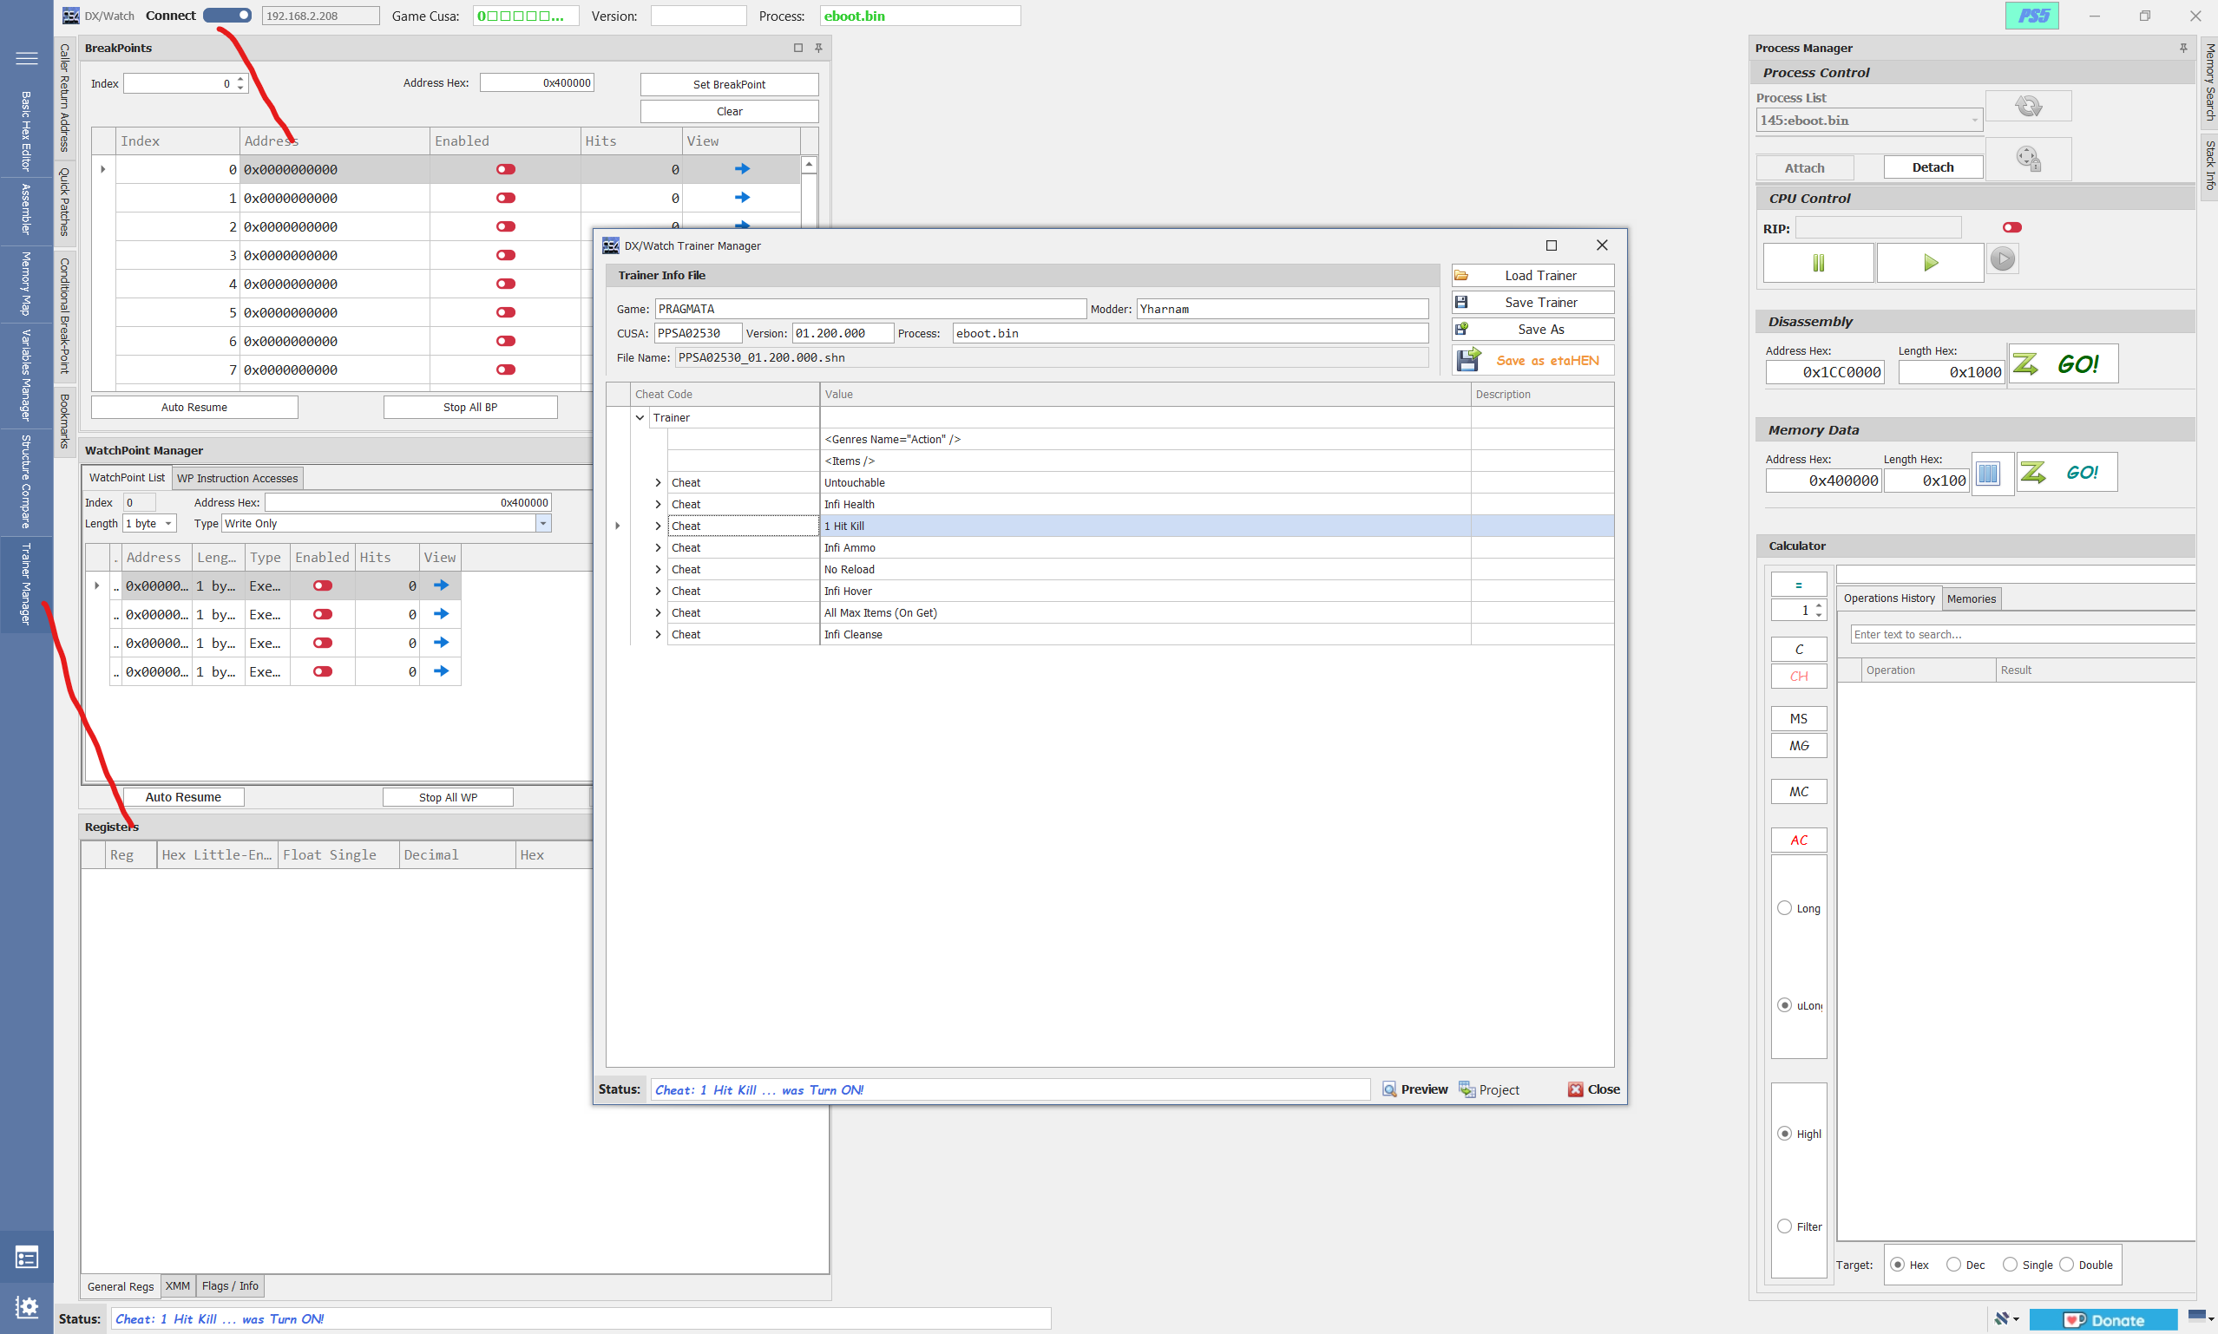
Task: Toggle Enabled for breakpoint index 0
Action: pos(505,169)
